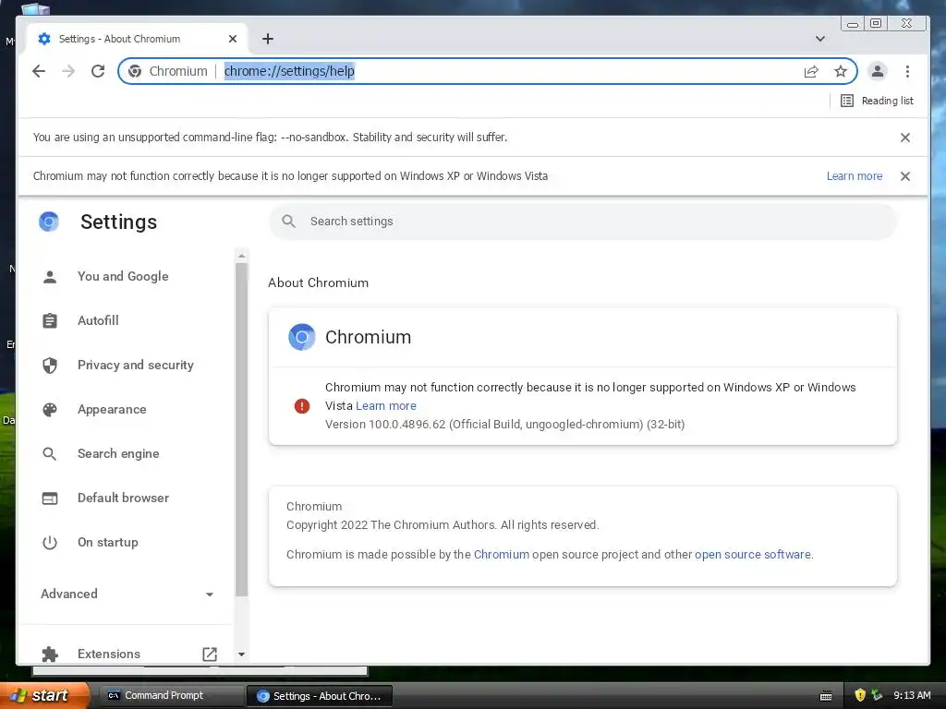946x709 pixels.
Task: Open the Windows Start menu
Action: click(44, 695)
